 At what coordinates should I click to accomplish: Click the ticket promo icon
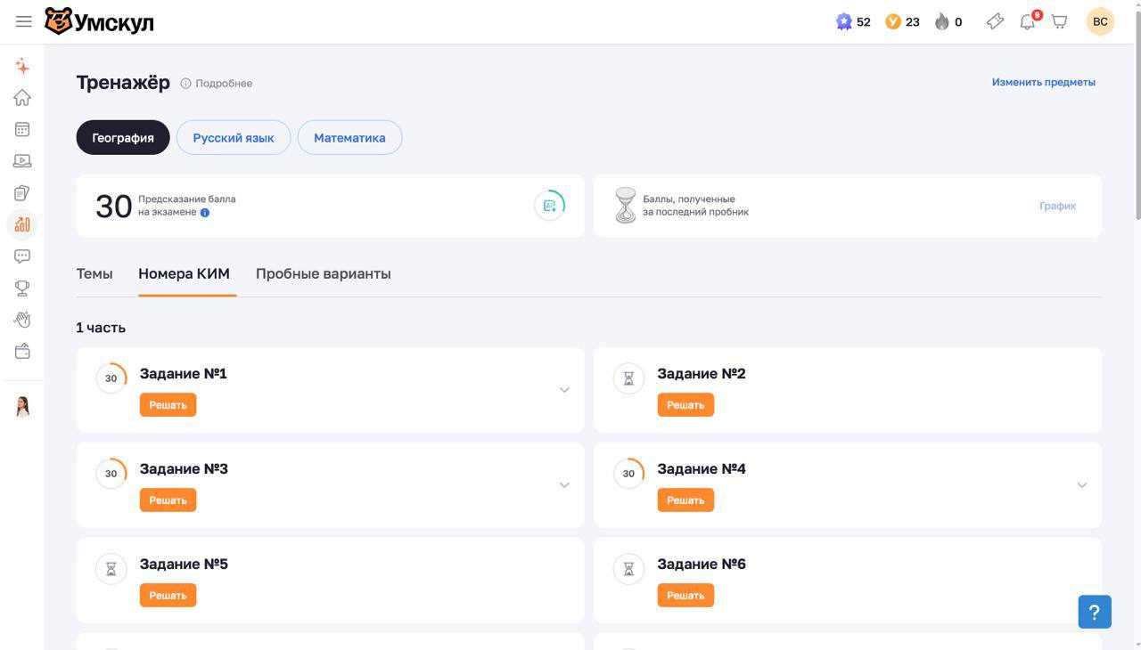(x=995, y=21)
